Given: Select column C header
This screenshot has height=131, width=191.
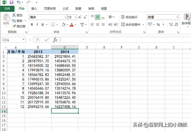Looking at the screenshot, I should coord(65,47).
